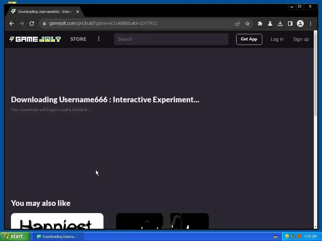The image size is (322, 241).
Task: Open the dark recommended game thumbnail
Action: point(162,221)
